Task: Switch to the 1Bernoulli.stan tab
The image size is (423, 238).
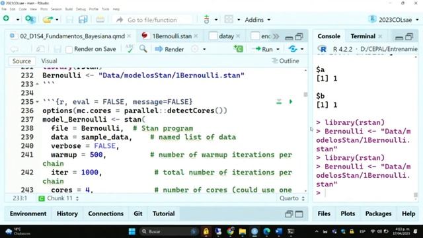Action: (172, 36)
